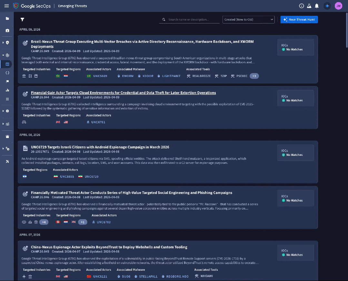Open the notifications bell
This screenshot has width=348, height=281.
[317, 6]
